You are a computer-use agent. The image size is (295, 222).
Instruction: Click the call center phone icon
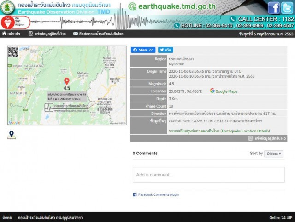pos(233,19)
